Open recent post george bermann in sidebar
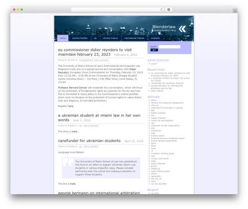The height and width of the screenshot is (209, 248). point(167,87)
